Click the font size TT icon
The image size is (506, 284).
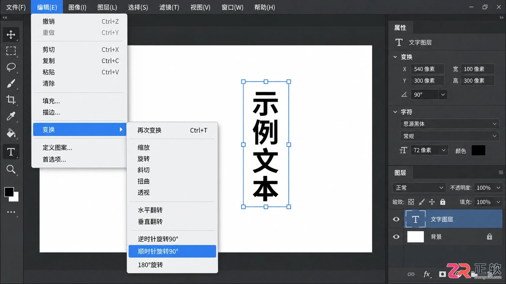point(403,150)
